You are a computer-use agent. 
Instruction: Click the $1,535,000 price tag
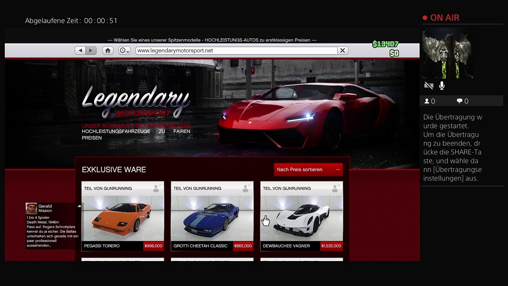[331, 246]
